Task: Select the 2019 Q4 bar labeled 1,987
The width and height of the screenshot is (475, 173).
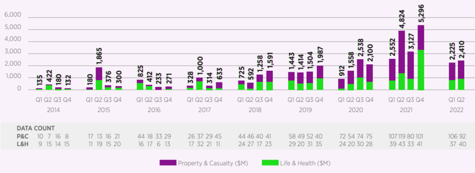Action: coord(320,78)
